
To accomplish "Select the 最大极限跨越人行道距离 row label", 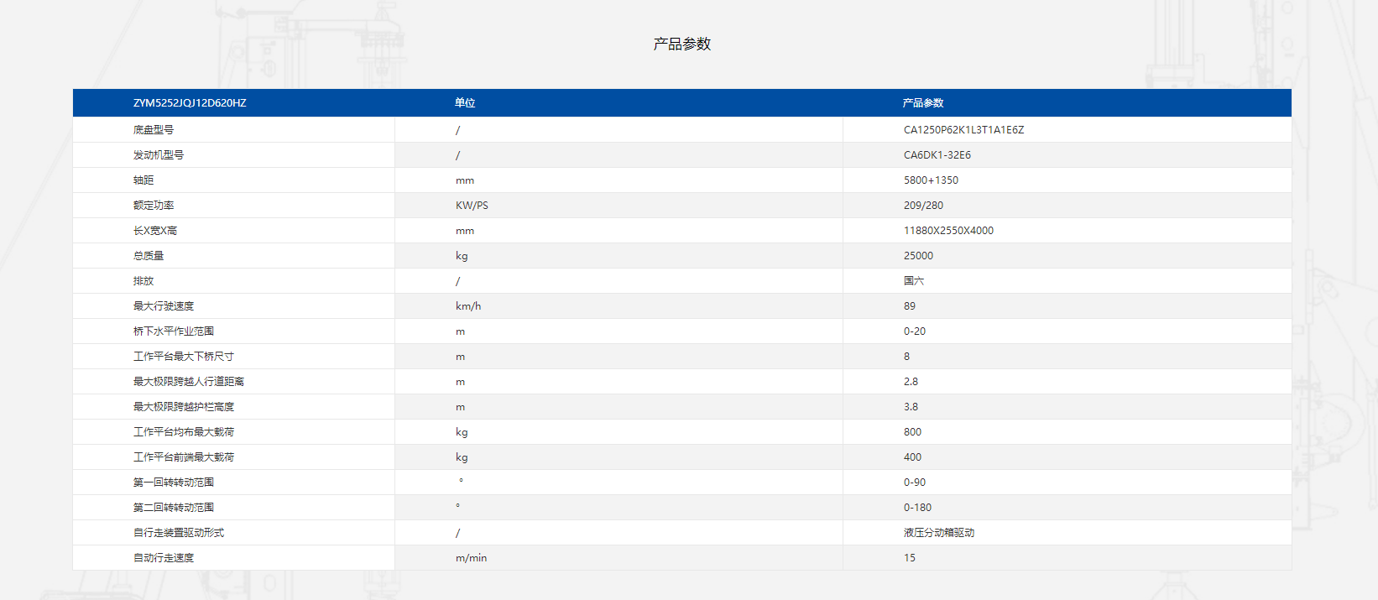I will 189,382.
